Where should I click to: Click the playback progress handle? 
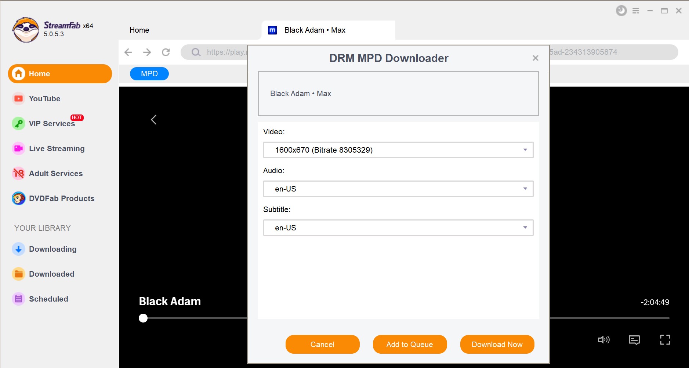tap(143, 318)
